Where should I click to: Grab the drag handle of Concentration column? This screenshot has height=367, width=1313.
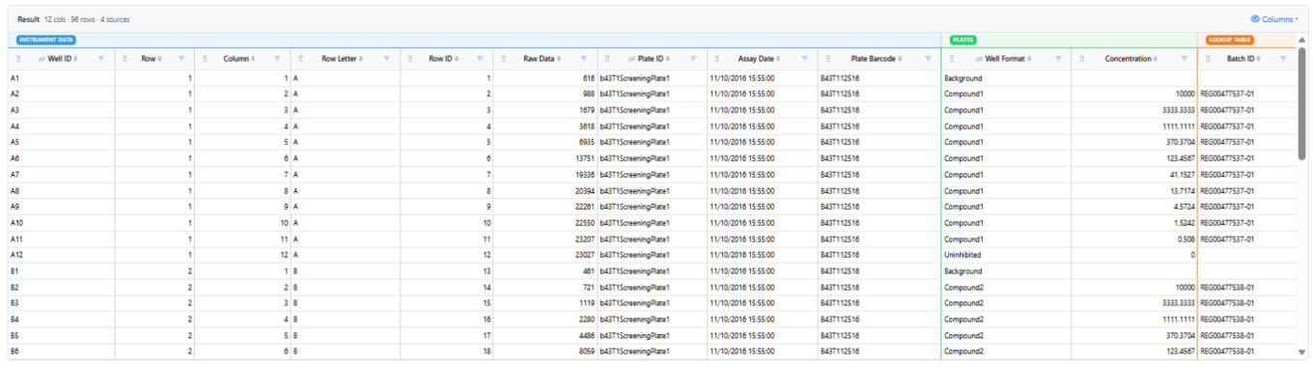pos(1082,59)
